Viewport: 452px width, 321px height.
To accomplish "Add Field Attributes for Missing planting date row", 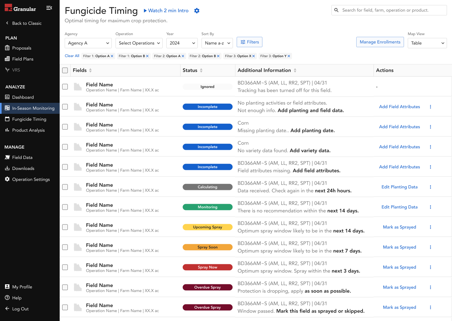I will [399, 127].
